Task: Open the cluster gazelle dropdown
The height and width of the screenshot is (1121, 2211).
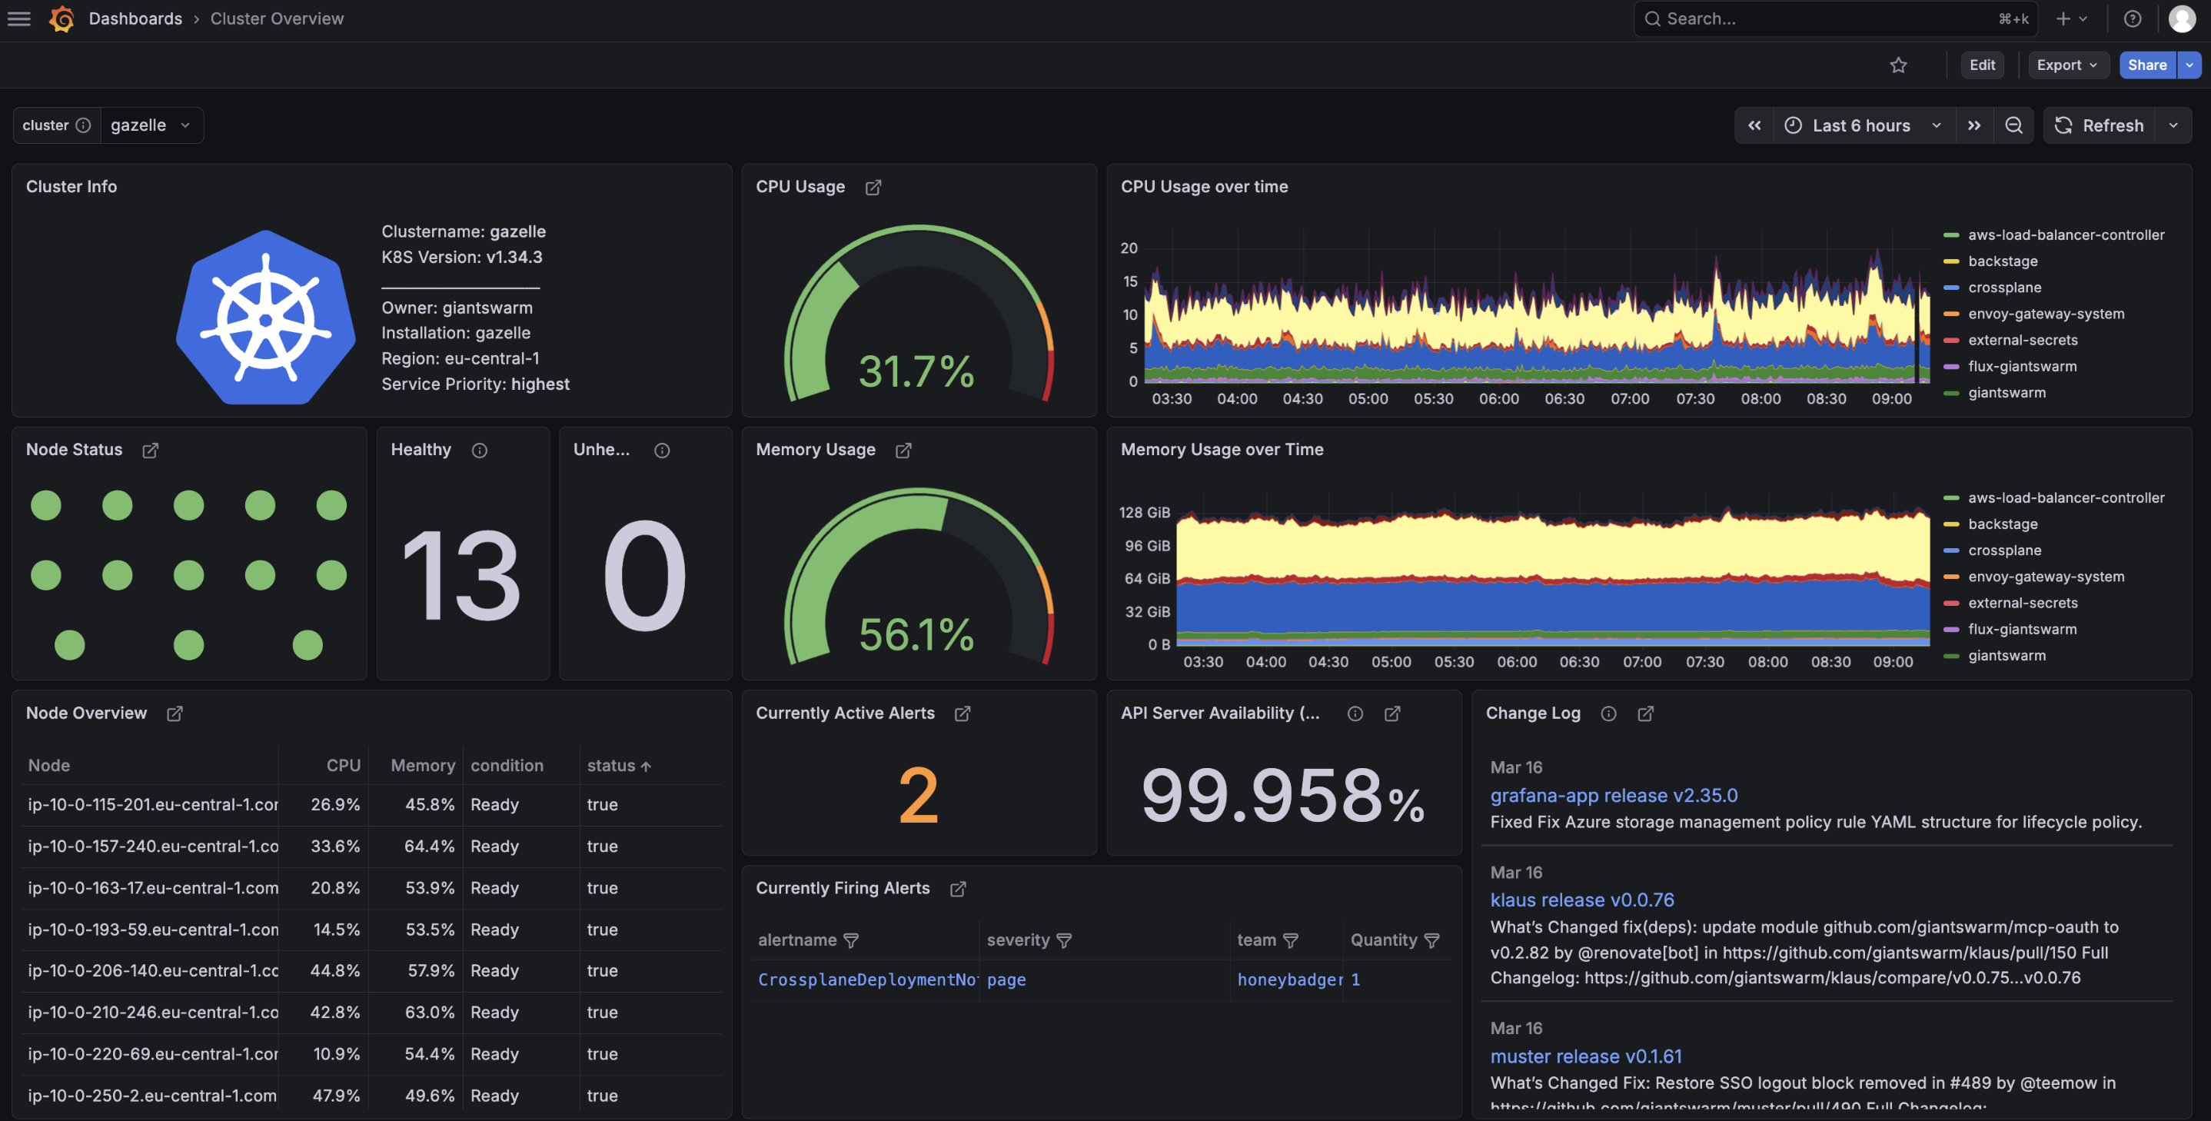Action: [x=151, y=125]
